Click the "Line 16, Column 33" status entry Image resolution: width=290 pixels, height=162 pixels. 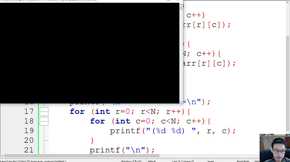click(183, 161)
